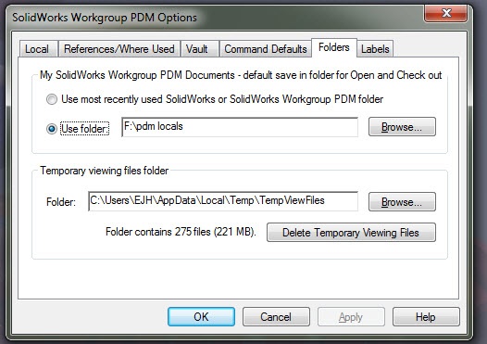This screenshot has height=344, width=487.
Task: Click the 'Folder contains 275 files (221 MB)' text
Action: pos(181,232)
